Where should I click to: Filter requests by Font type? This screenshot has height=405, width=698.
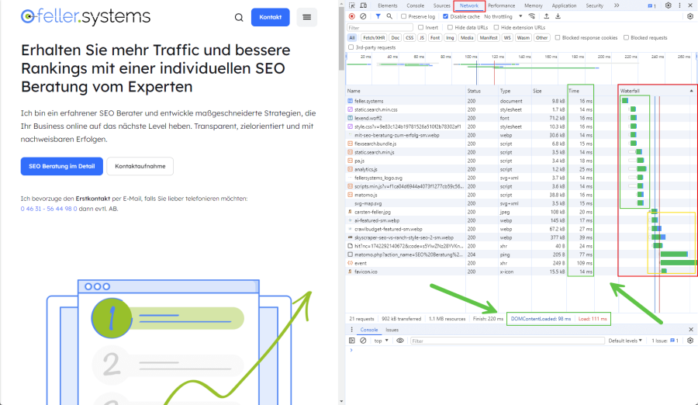click(x=435, y=38)
